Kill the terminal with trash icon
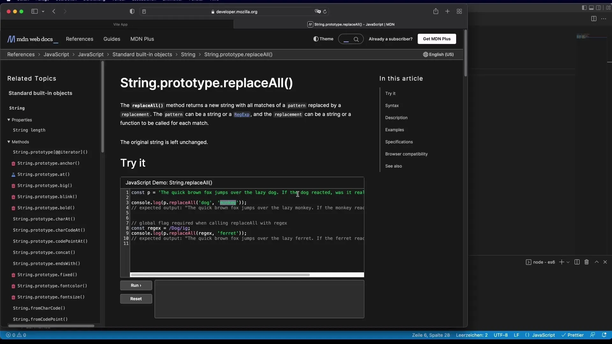612x344 pixels. click(586, 262)
